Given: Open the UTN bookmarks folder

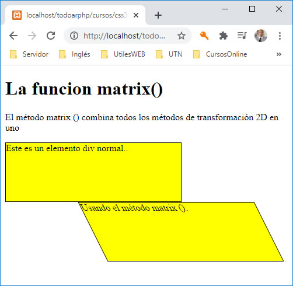Looking at the screenshot, I should (x=169, y=54).
